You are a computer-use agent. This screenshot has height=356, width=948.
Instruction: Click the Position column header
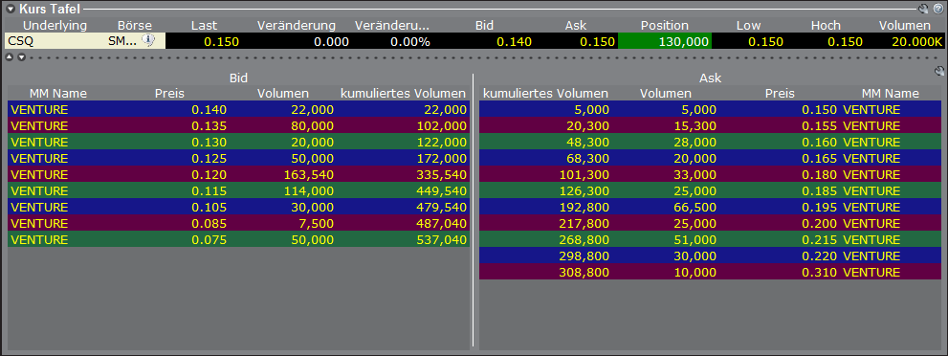665,26
